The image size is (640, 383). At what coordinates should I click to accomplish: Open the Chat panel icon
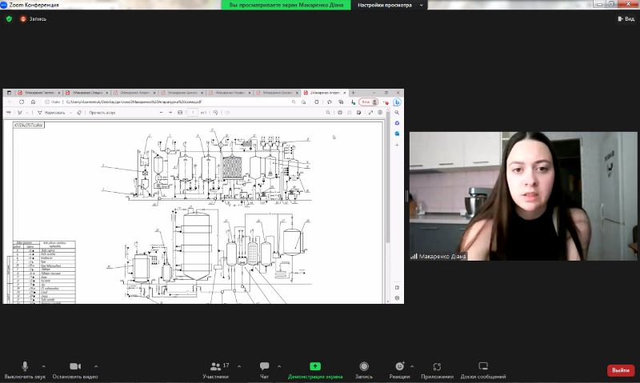(x=264, y=367)
